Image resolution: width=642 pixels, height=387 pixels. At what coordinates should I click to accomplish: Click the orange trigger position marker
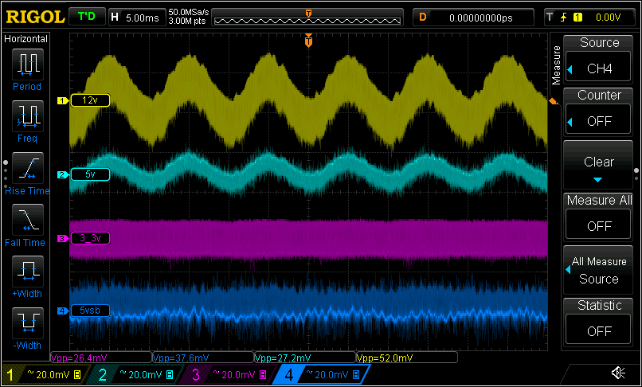(x=309, y=41)
